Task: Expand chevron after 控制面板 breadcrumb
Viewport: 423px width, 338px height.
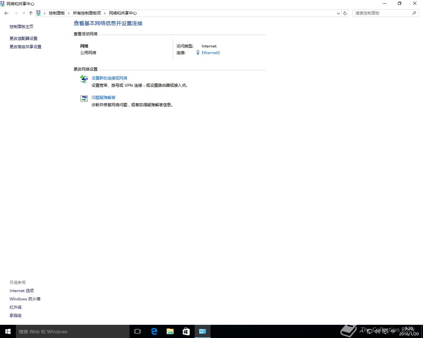Action: pos(69,13)
